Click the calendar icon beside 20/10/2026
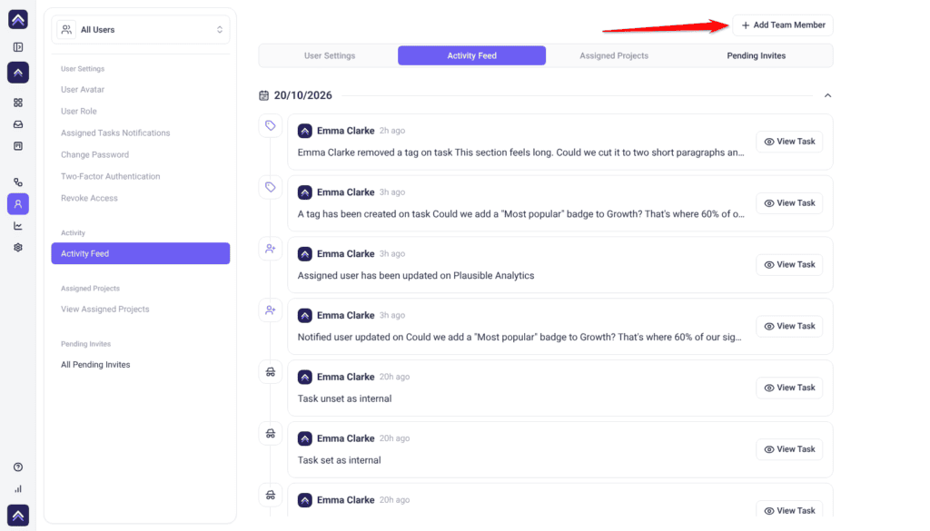930x531 pixels. coord(264,95)
